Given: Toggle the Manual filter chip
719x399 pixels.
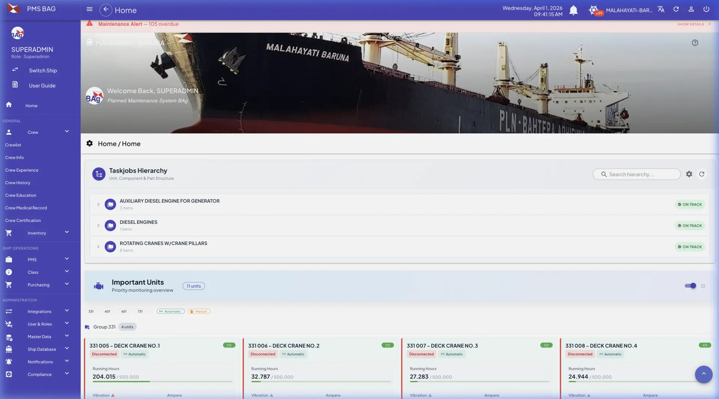Looking at the screenshot, I should pos(199,312).
